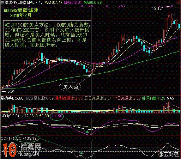Open the KDJ(9,9,9) indicator header
Viewport: 181px width, 159px height.
[10, 116]
